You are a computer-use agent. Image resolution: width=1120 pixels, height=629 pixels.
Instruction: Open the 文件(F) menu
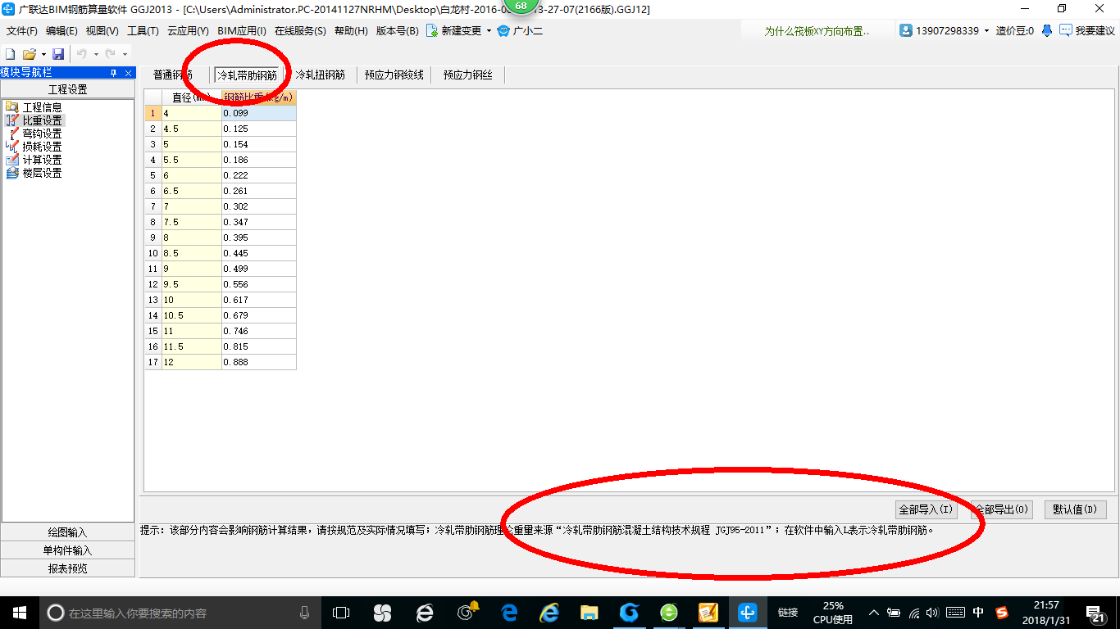[x=22, y=31]
